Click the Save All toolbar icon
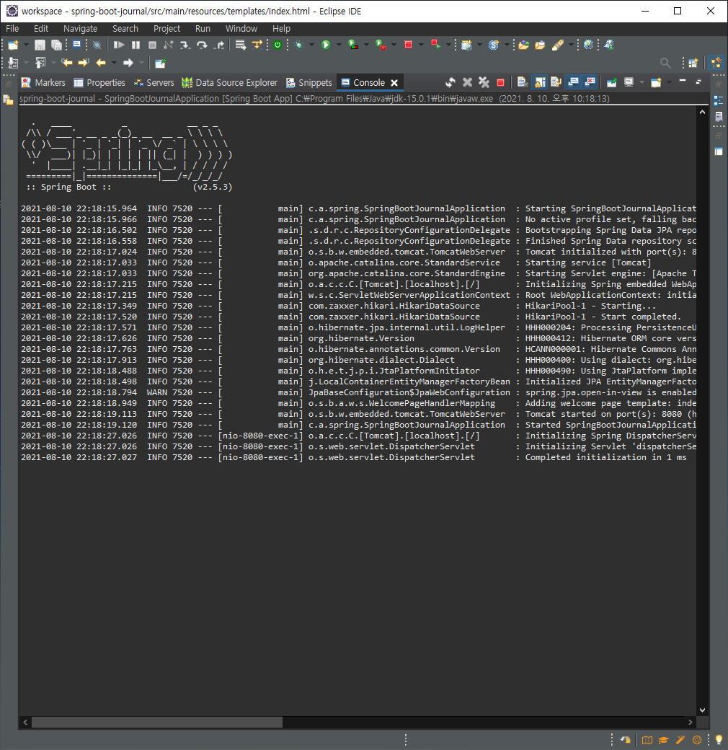The image size is (728, 750). tap(56, 45)
